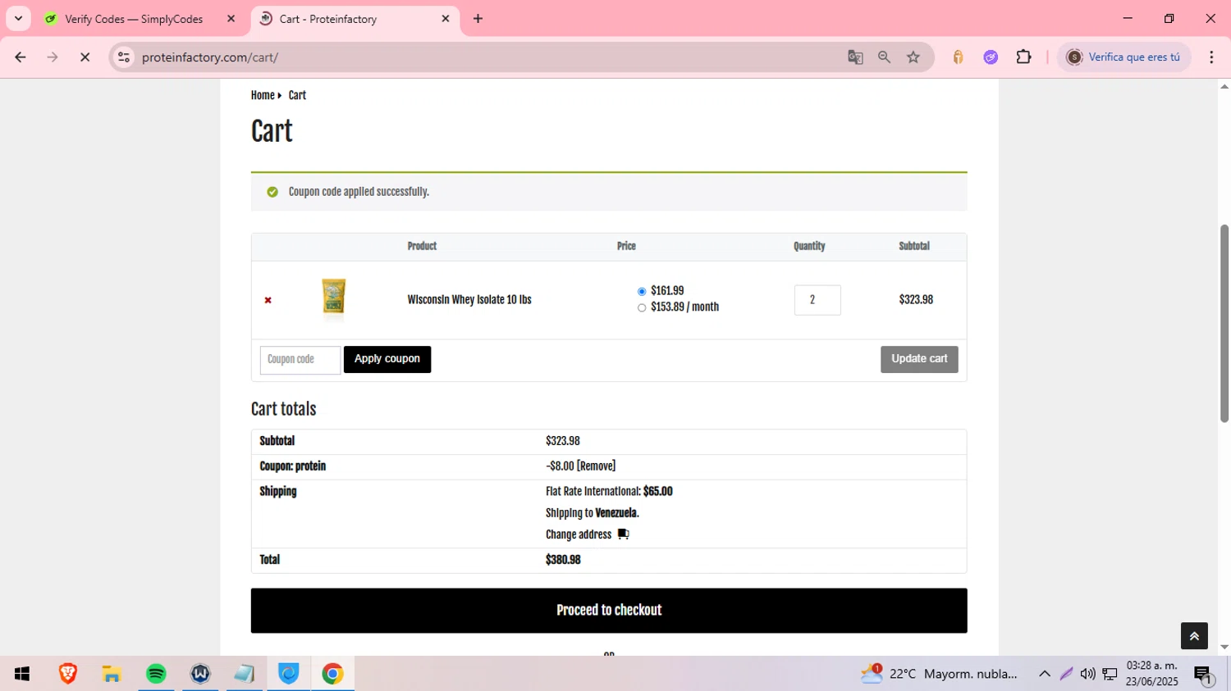Click the address bar URL proteinfactory.com/cart/
1231x691 pixels.
(210, 57)
